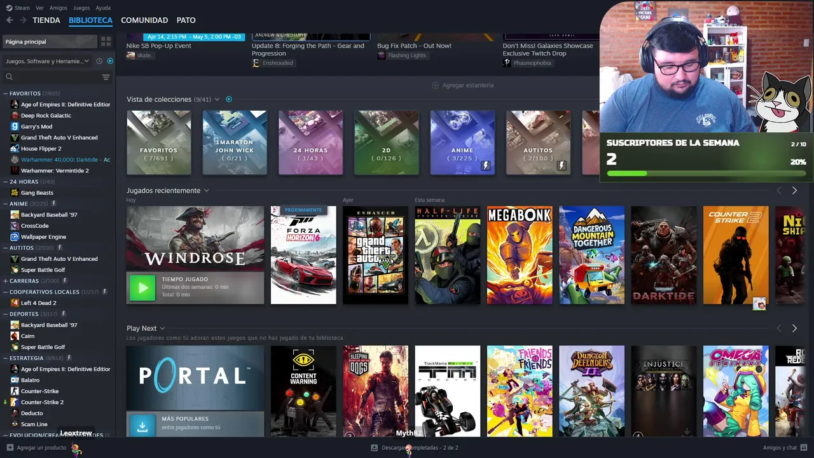Select Cairn in Deportes list
Image resolution: width=814 pixels, height=458 pixels.
coord(28,336)
